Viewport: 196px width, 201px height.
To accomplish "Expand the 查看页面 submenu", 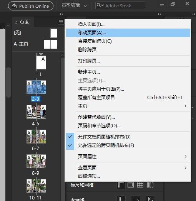I will (x=128, y=168).
